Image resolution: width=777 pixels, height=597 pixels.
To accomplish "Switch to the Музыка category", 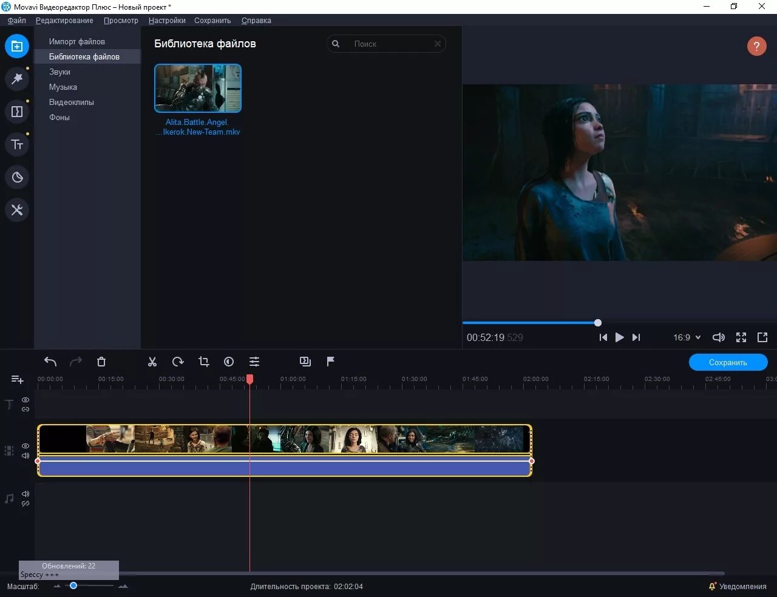I will (x=63, y=87).
